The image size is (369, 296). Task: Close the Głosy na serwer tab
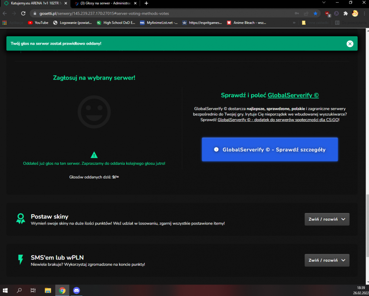coord(135,3)
